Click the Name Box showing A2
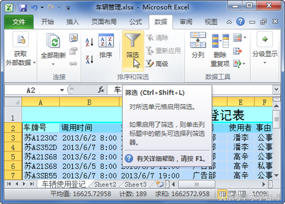Image resolution: width=285 pixels, height=204 pixels. (x=31, y=90)
